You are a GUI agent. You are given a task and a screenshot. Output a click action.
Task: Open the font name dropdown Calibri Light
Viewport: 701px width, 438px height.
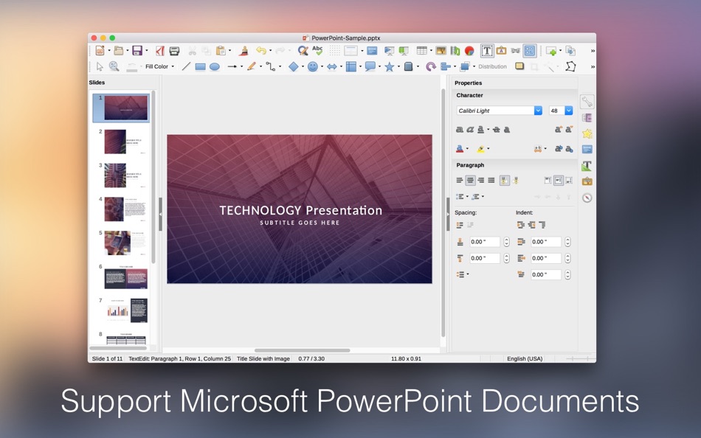(x=538, y=111)
